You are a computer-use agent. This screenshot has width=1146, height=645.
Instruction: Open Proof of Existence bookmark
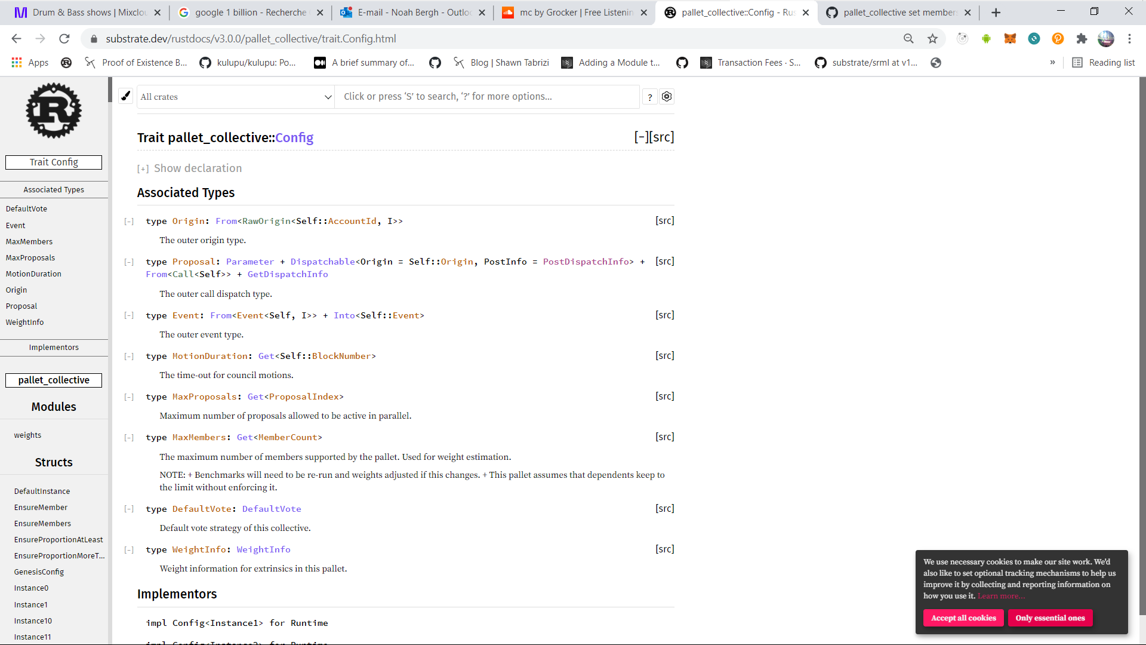coord(137,63)
